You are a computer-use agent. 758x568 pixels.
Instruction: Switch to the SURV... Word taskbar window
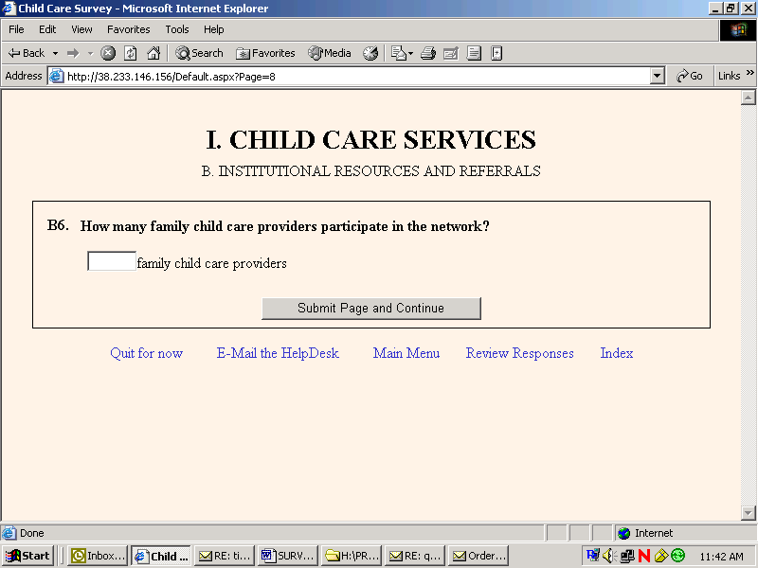click(x=288, y=556)
